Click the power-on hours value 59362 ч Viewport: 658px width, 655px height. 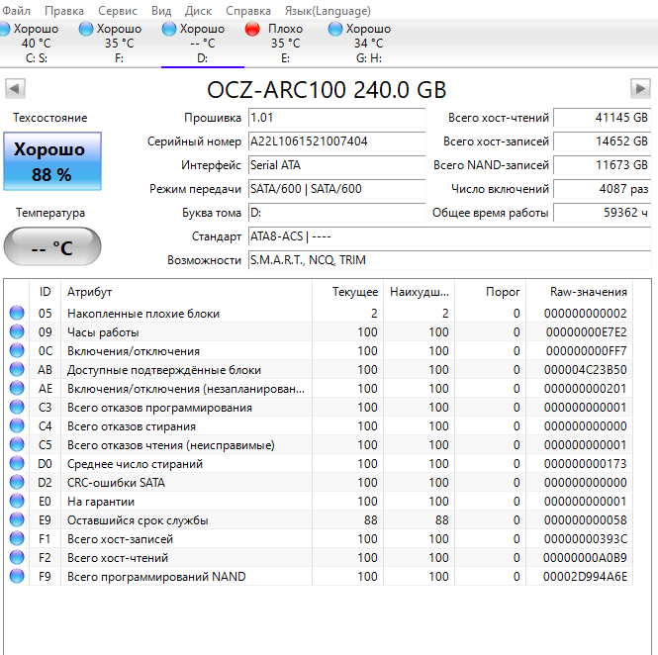pyautogui.click(x=603, y=213)
